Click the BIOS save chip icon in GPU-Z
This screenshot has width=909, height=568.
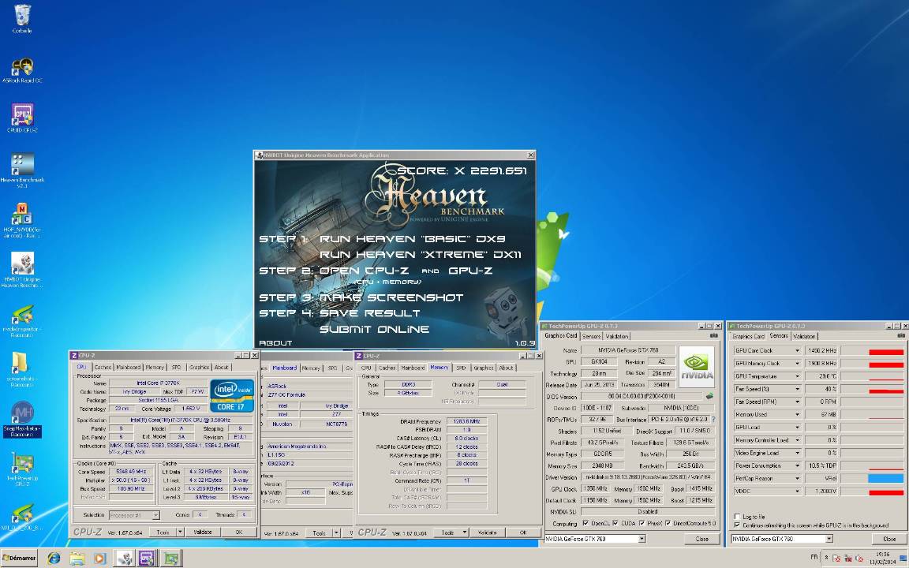709,397
